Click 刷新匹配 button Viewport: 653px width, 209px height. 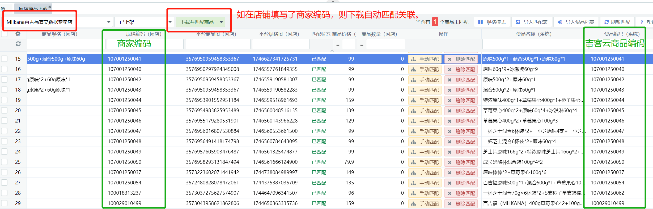coord(617,22)
